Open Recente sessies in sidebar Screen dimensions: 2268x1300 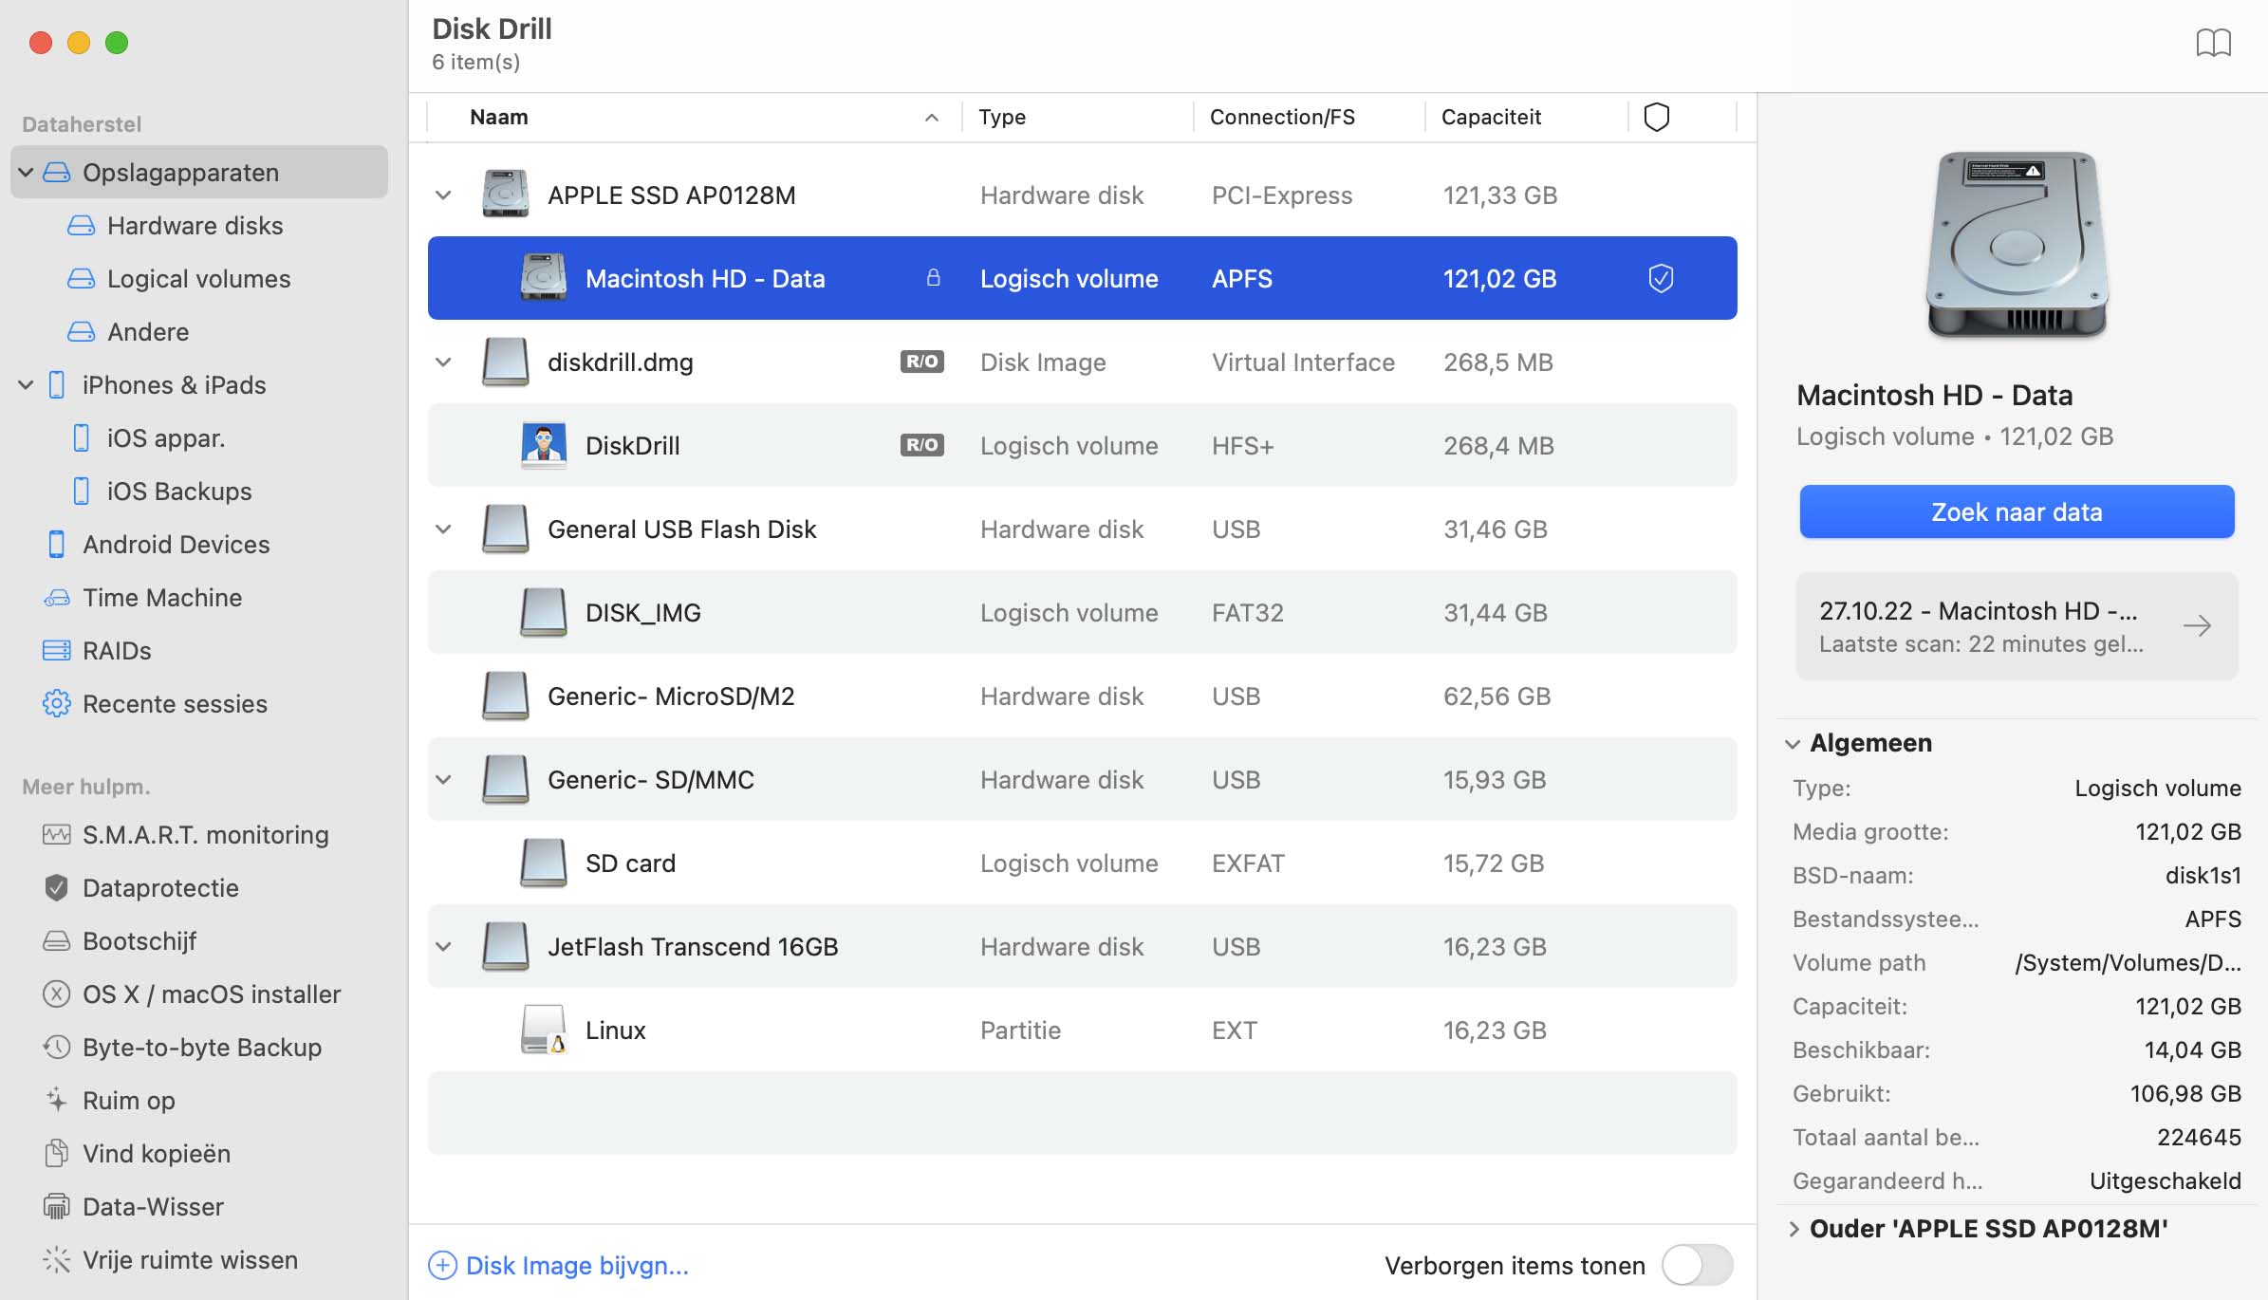pos(175,704)
